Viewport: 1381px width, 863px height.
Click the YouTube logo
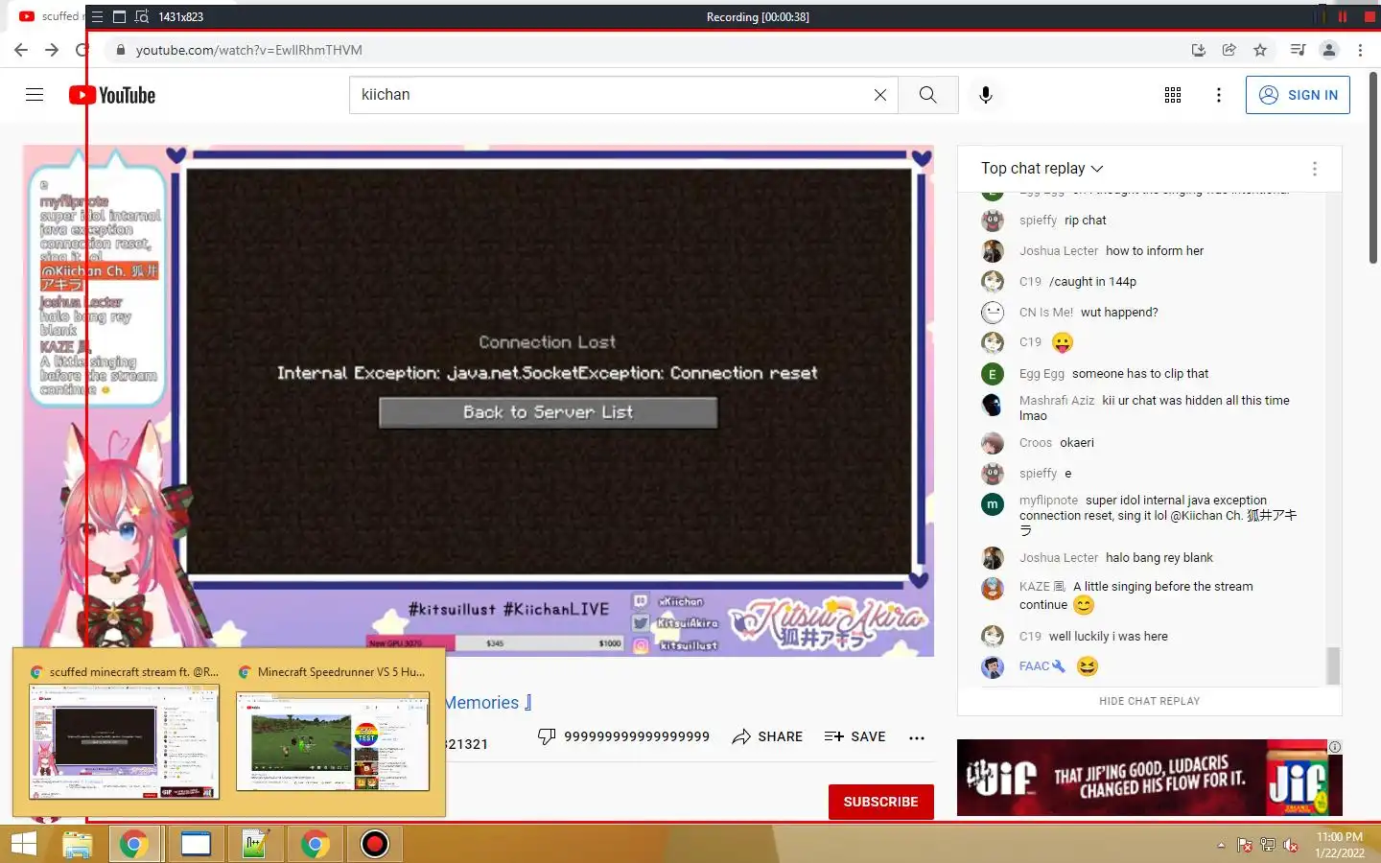[x=112, y=95]
